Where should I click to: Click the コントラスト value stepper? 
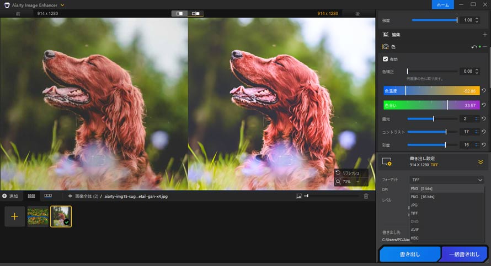click(x=476, y=132)
